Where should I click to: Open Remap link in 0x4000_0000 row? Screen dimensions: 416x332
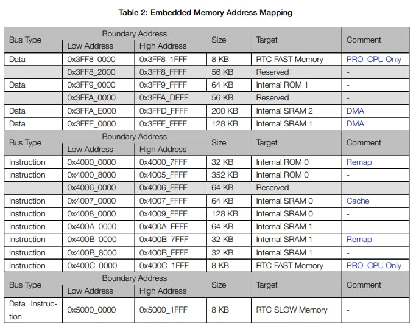point(359,162)
